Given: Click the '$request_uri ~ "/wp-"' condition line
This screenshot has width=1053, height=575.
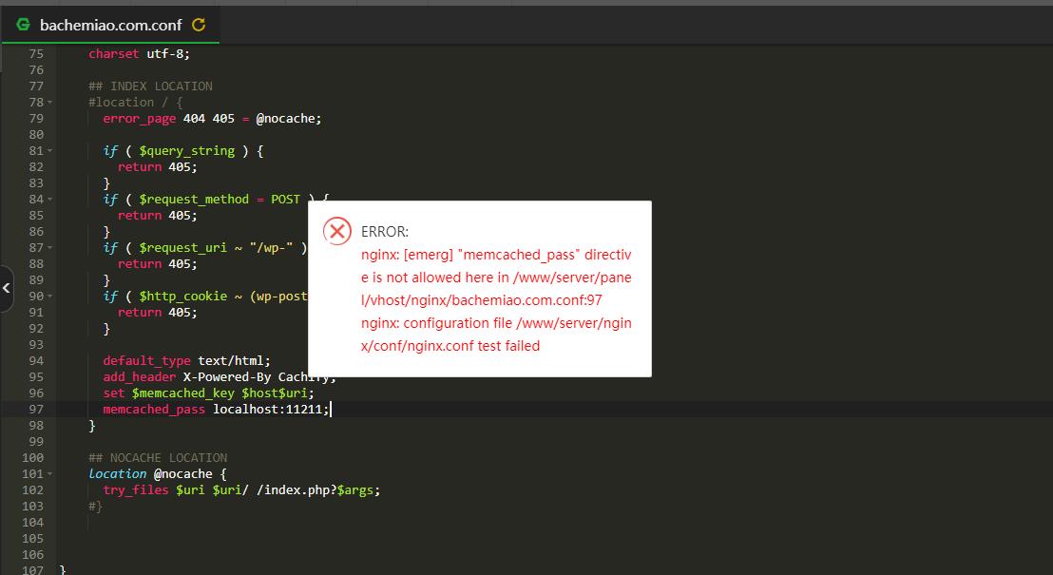Looking at the screenshot, I should tap(205, 247).
